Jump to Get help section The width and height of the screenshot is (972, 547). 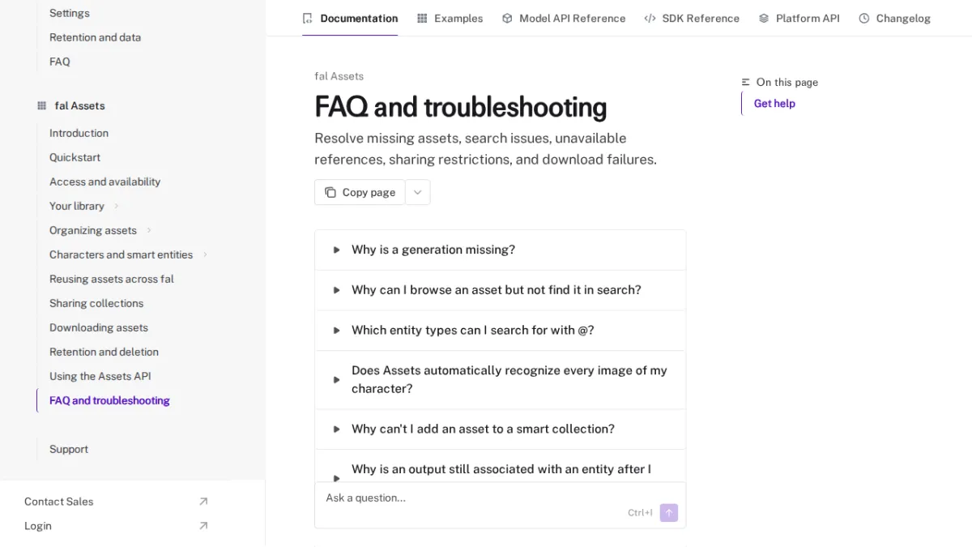point(774,104)
